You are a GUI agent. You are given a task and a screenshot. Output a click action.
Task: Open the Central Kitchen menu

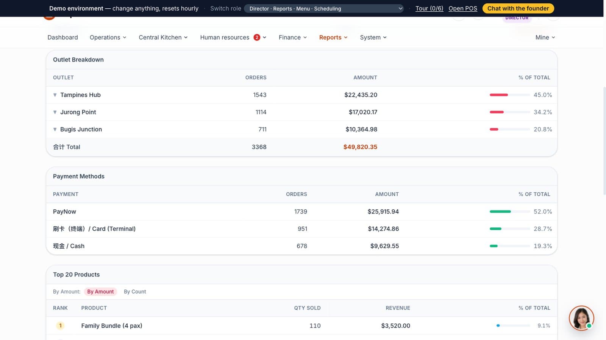[x=163, y=37]
